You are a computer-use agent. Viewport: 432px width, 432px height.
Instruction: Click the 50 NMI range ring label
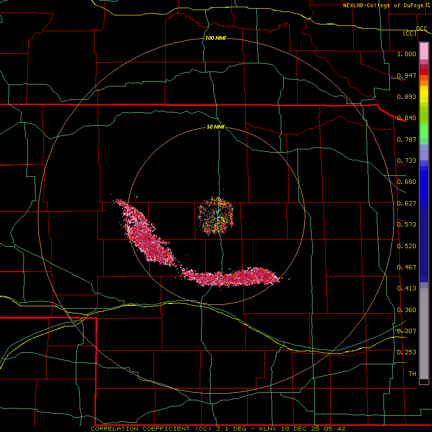216,127
